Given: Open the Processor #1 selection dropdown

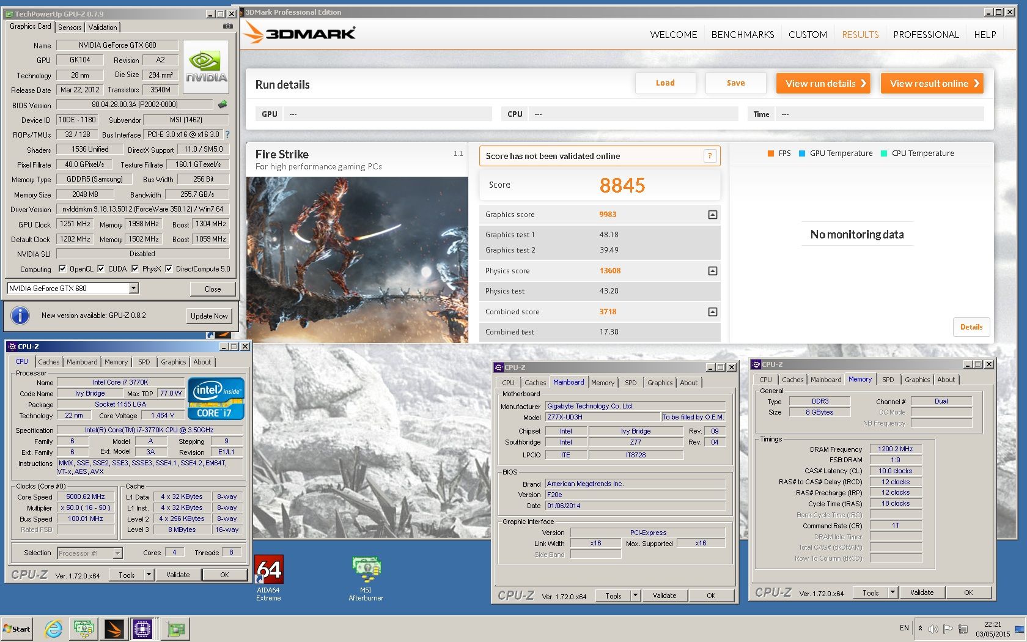Looking at the screenshot, I should [117, 553].
